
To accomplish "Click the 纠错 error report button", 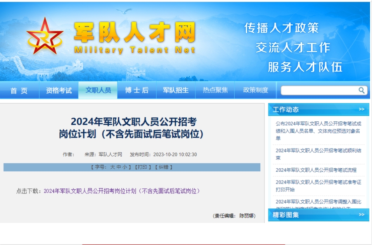I will coord(163,167).
